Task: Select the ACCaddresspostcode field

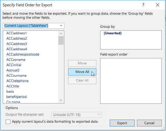Action: (x=23, y=54)
